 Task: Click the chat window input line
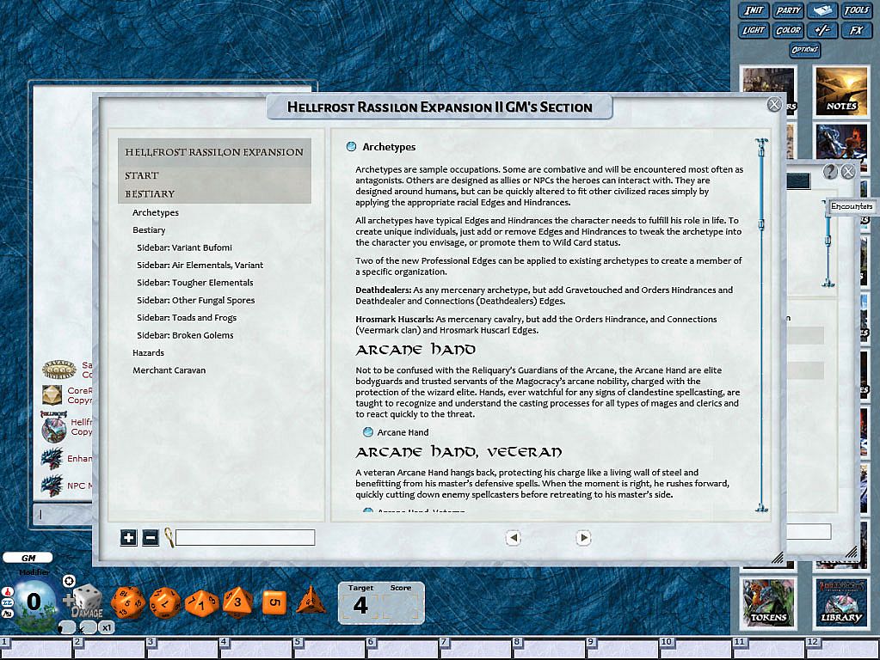64,514
